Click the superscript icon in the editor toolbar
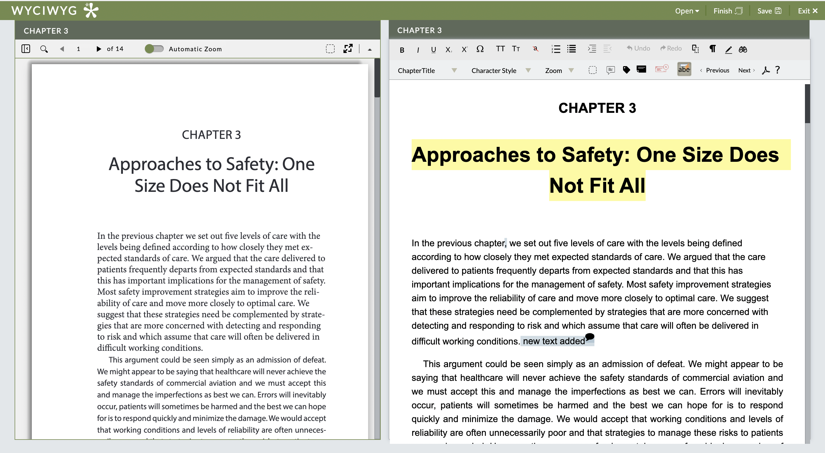 click(464, 49)
